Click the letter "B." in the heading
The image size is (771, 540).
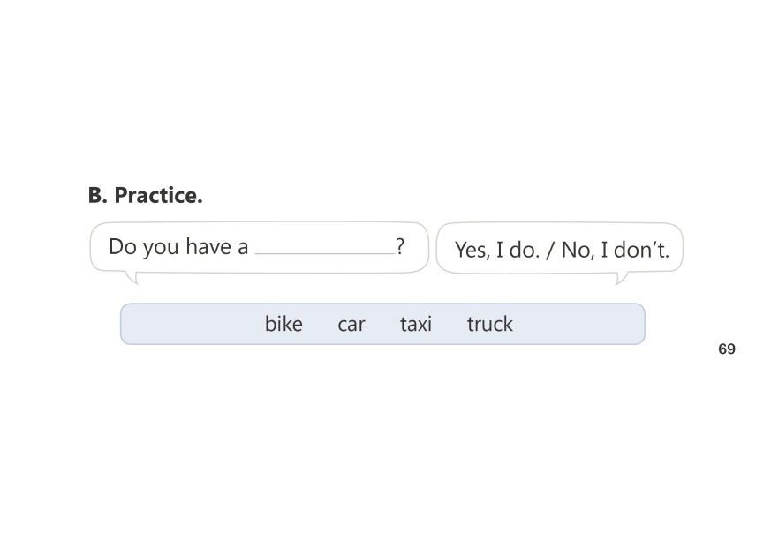97,196
